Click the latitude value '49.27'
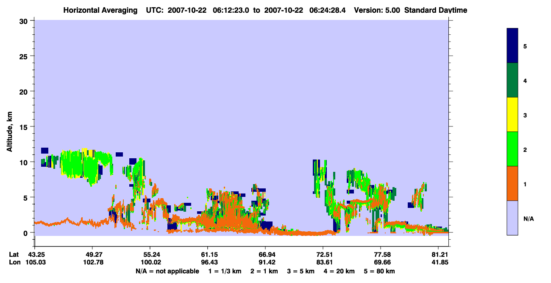This screenshot has height=283, width=551. click(x=92, y=255)
